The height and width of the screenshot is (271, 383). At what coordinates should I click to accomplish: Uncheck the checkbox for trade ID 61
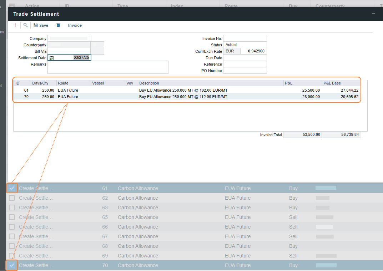12,188
